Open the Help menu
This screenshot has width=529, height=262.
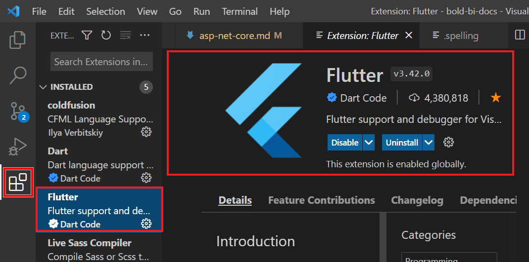(x=280, y=12)
